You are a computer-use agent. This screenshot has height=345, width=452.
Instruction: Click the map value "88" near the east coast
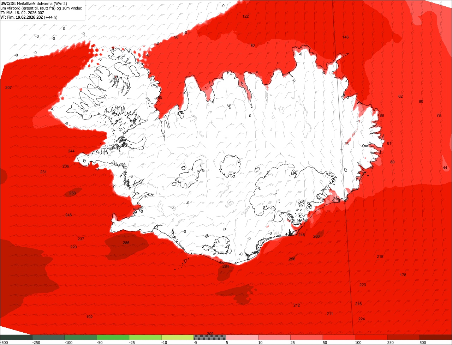point(382,115)
